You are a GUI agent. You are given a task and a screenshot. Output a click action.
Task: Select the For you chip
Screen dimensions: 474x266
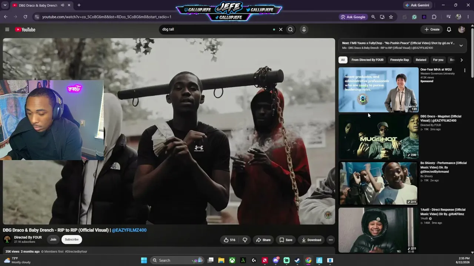438,60
